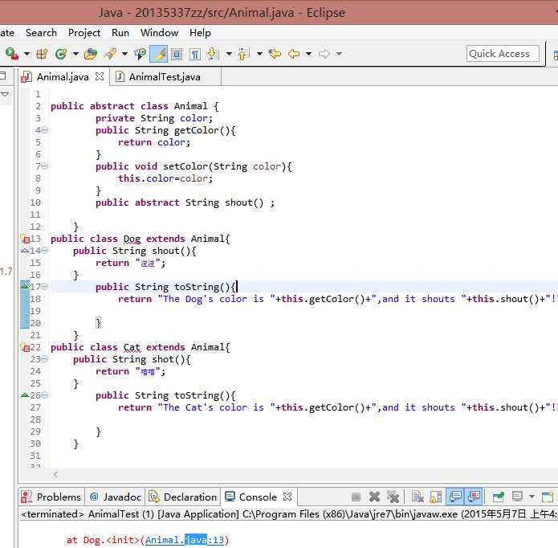This screenshot has width=558, height=548.
Task: Collapse shot method fold at line 23
Action: coord(45,358)
